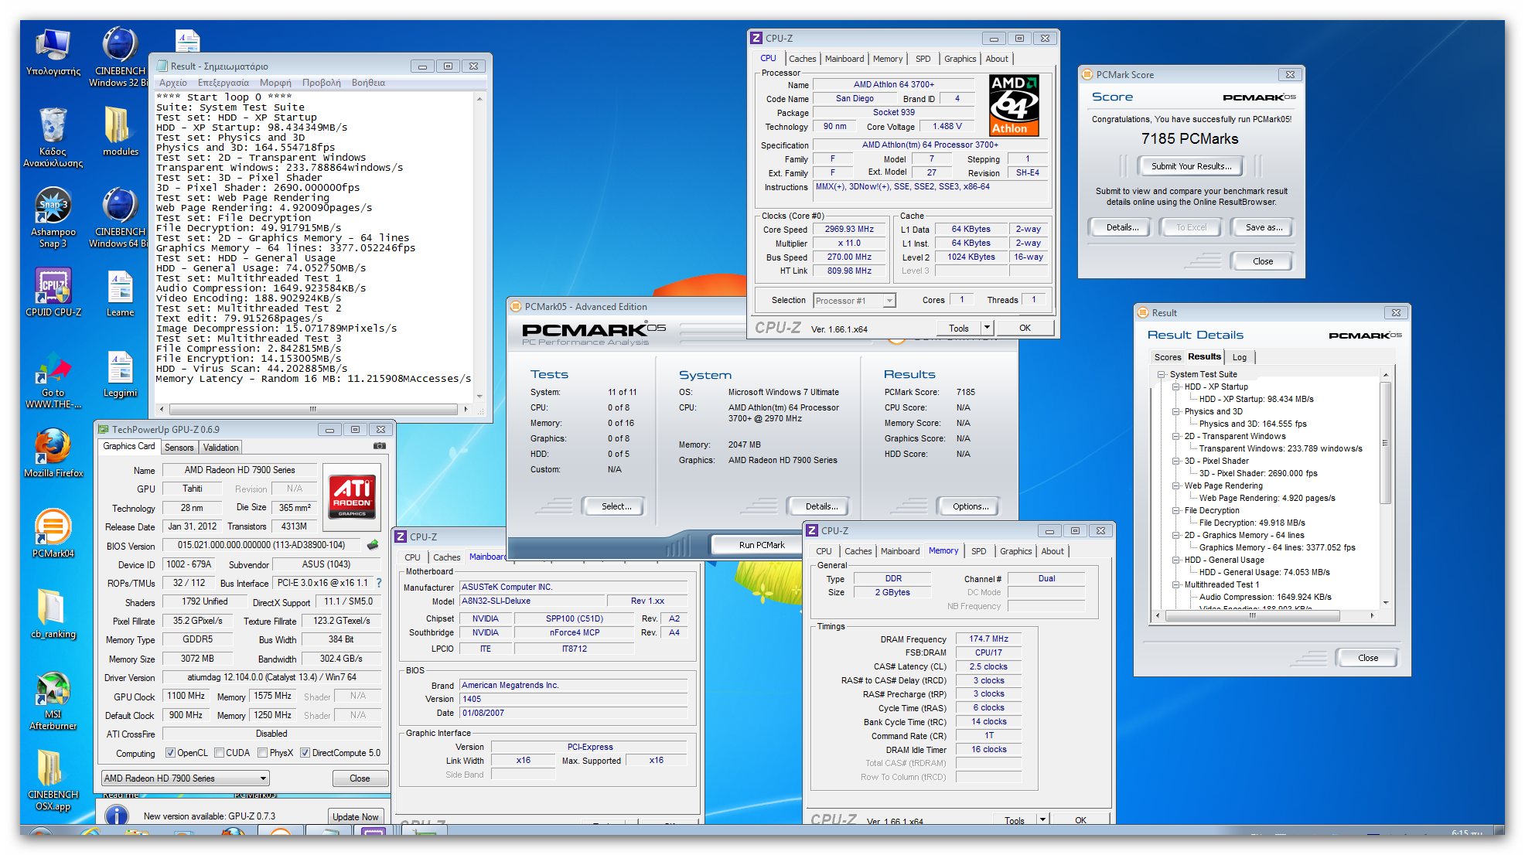
Task: Open the Μορφή menu in Notepad
Action: (x=275, y=83)
